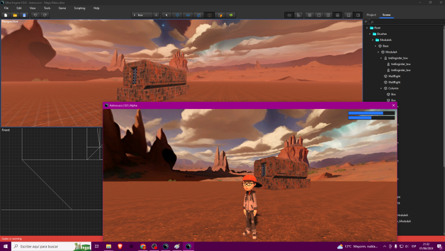Screen dimensions: 445x251
Task: Collapse the Root node in scene tree
Action: [368, 28]
